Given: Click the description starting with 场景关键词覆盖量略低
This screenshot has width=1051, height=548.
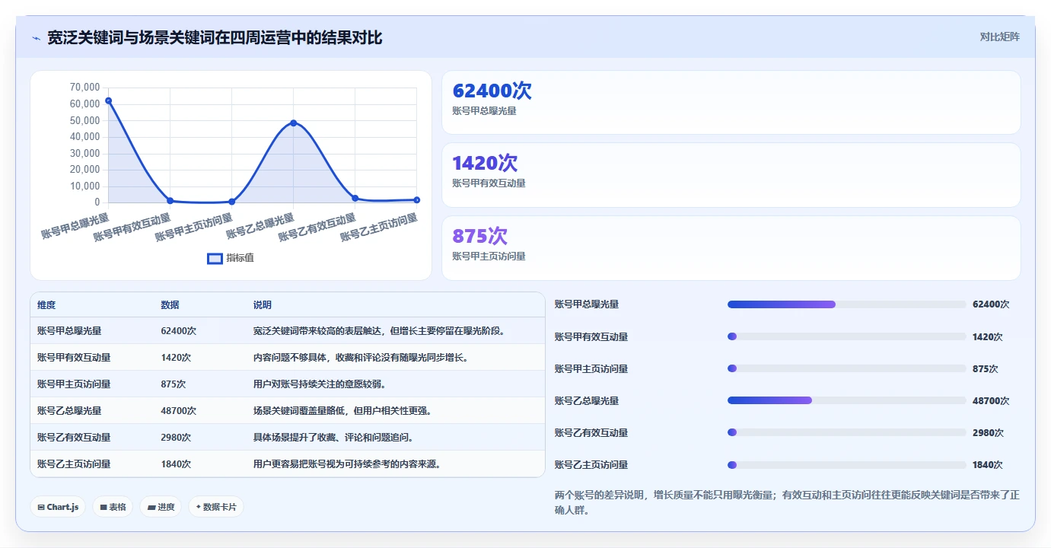Looking at the screenshot, I should click(343, 411).
